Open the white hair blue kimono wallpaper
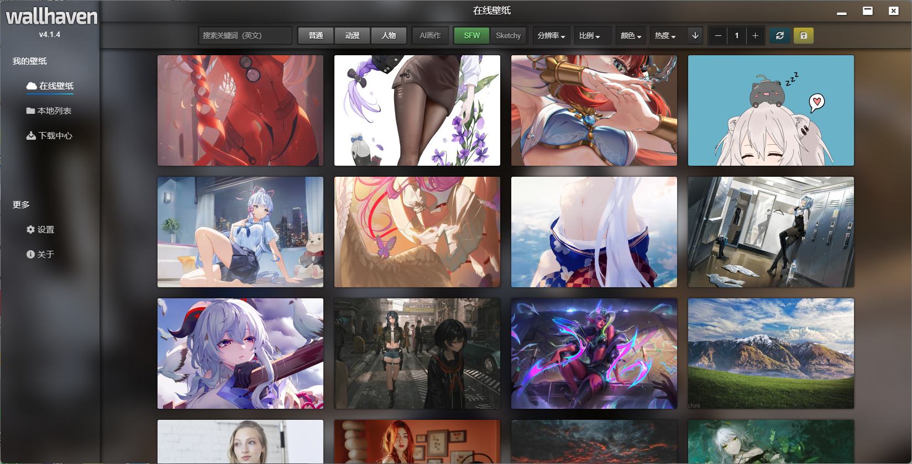912x464 pixels. coord(594,232)
